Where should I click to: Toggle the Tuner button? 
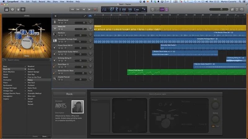pyautogui.click(x=157, y=10)
